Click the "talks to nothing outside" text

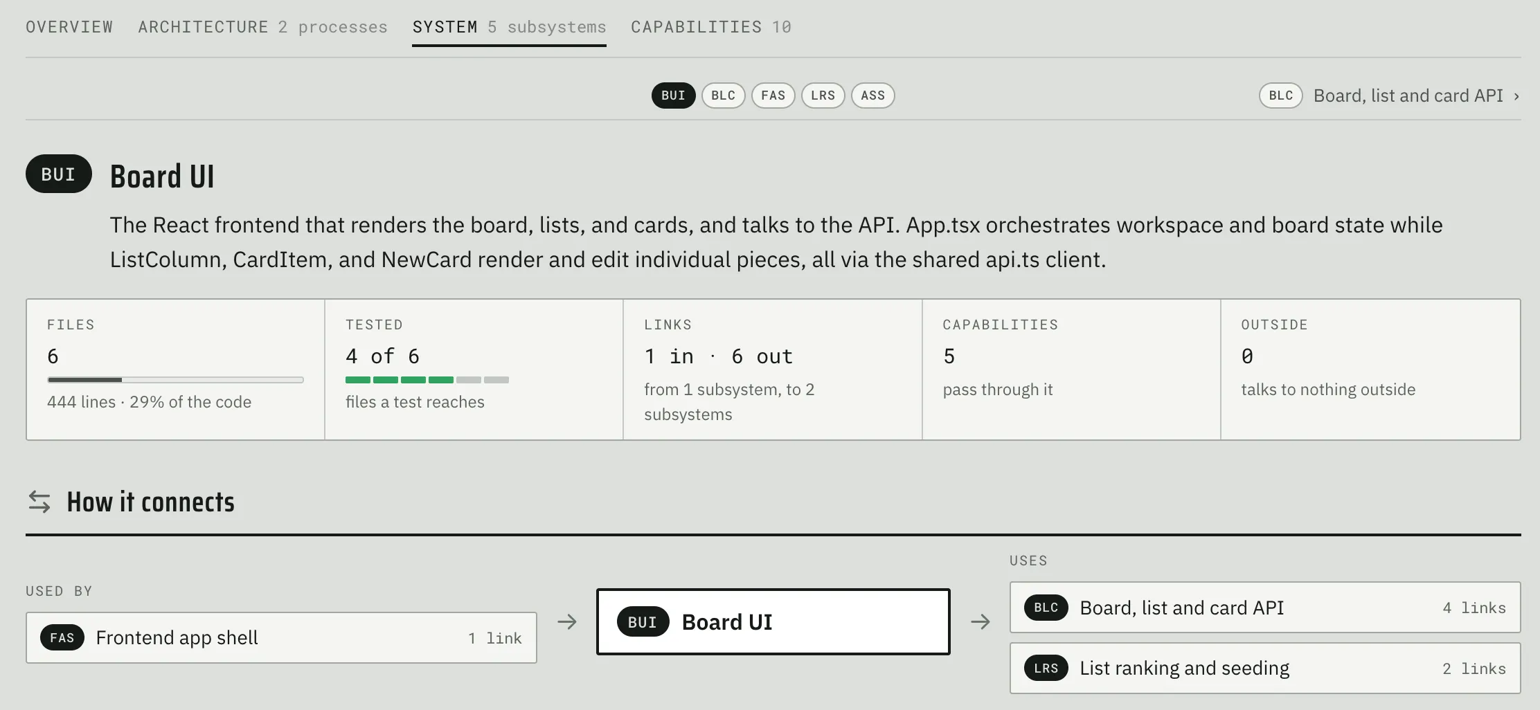(x=1328, y=390)
